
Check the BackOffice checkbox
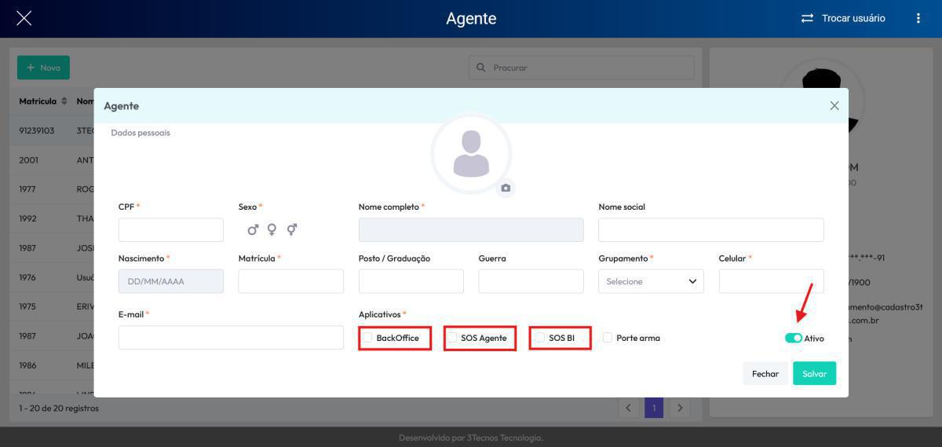coord(367,338)
